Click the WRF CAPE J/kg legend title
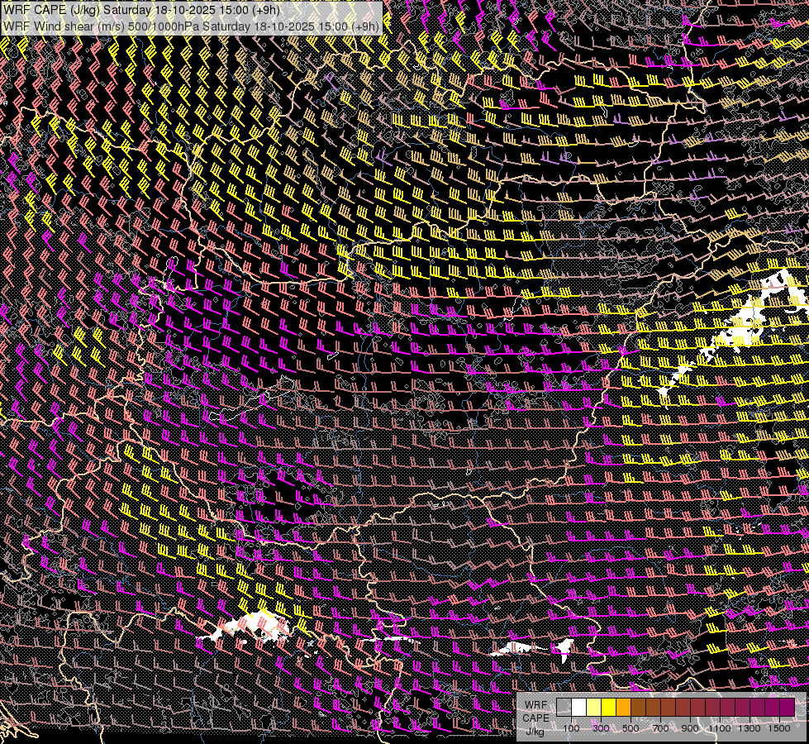The height and width of the screenshot is (744, 809). pyautogui.click(x=535, y=718)
